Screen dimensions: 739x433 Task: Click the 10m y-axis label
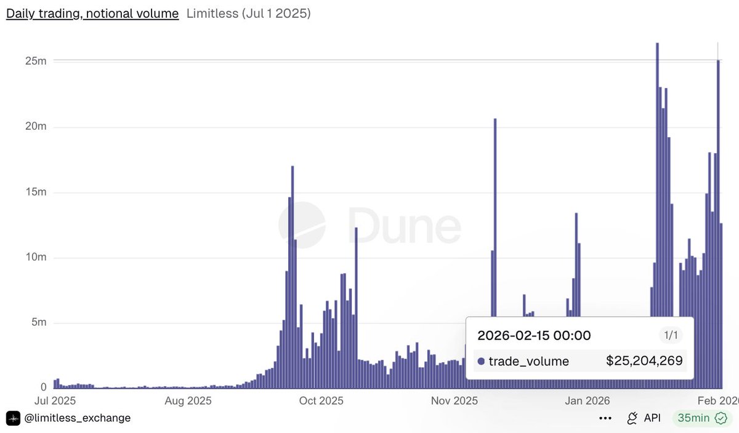36,257
